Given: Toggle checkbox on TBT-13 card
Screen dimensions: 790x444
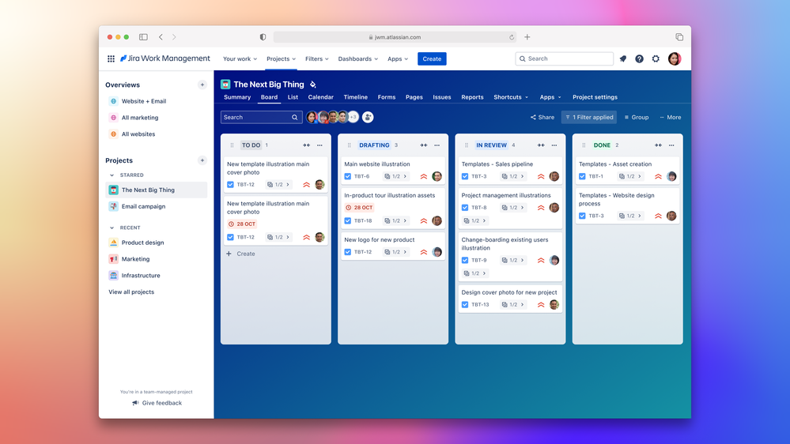Looking at the screenshot, I should point(465,304).
